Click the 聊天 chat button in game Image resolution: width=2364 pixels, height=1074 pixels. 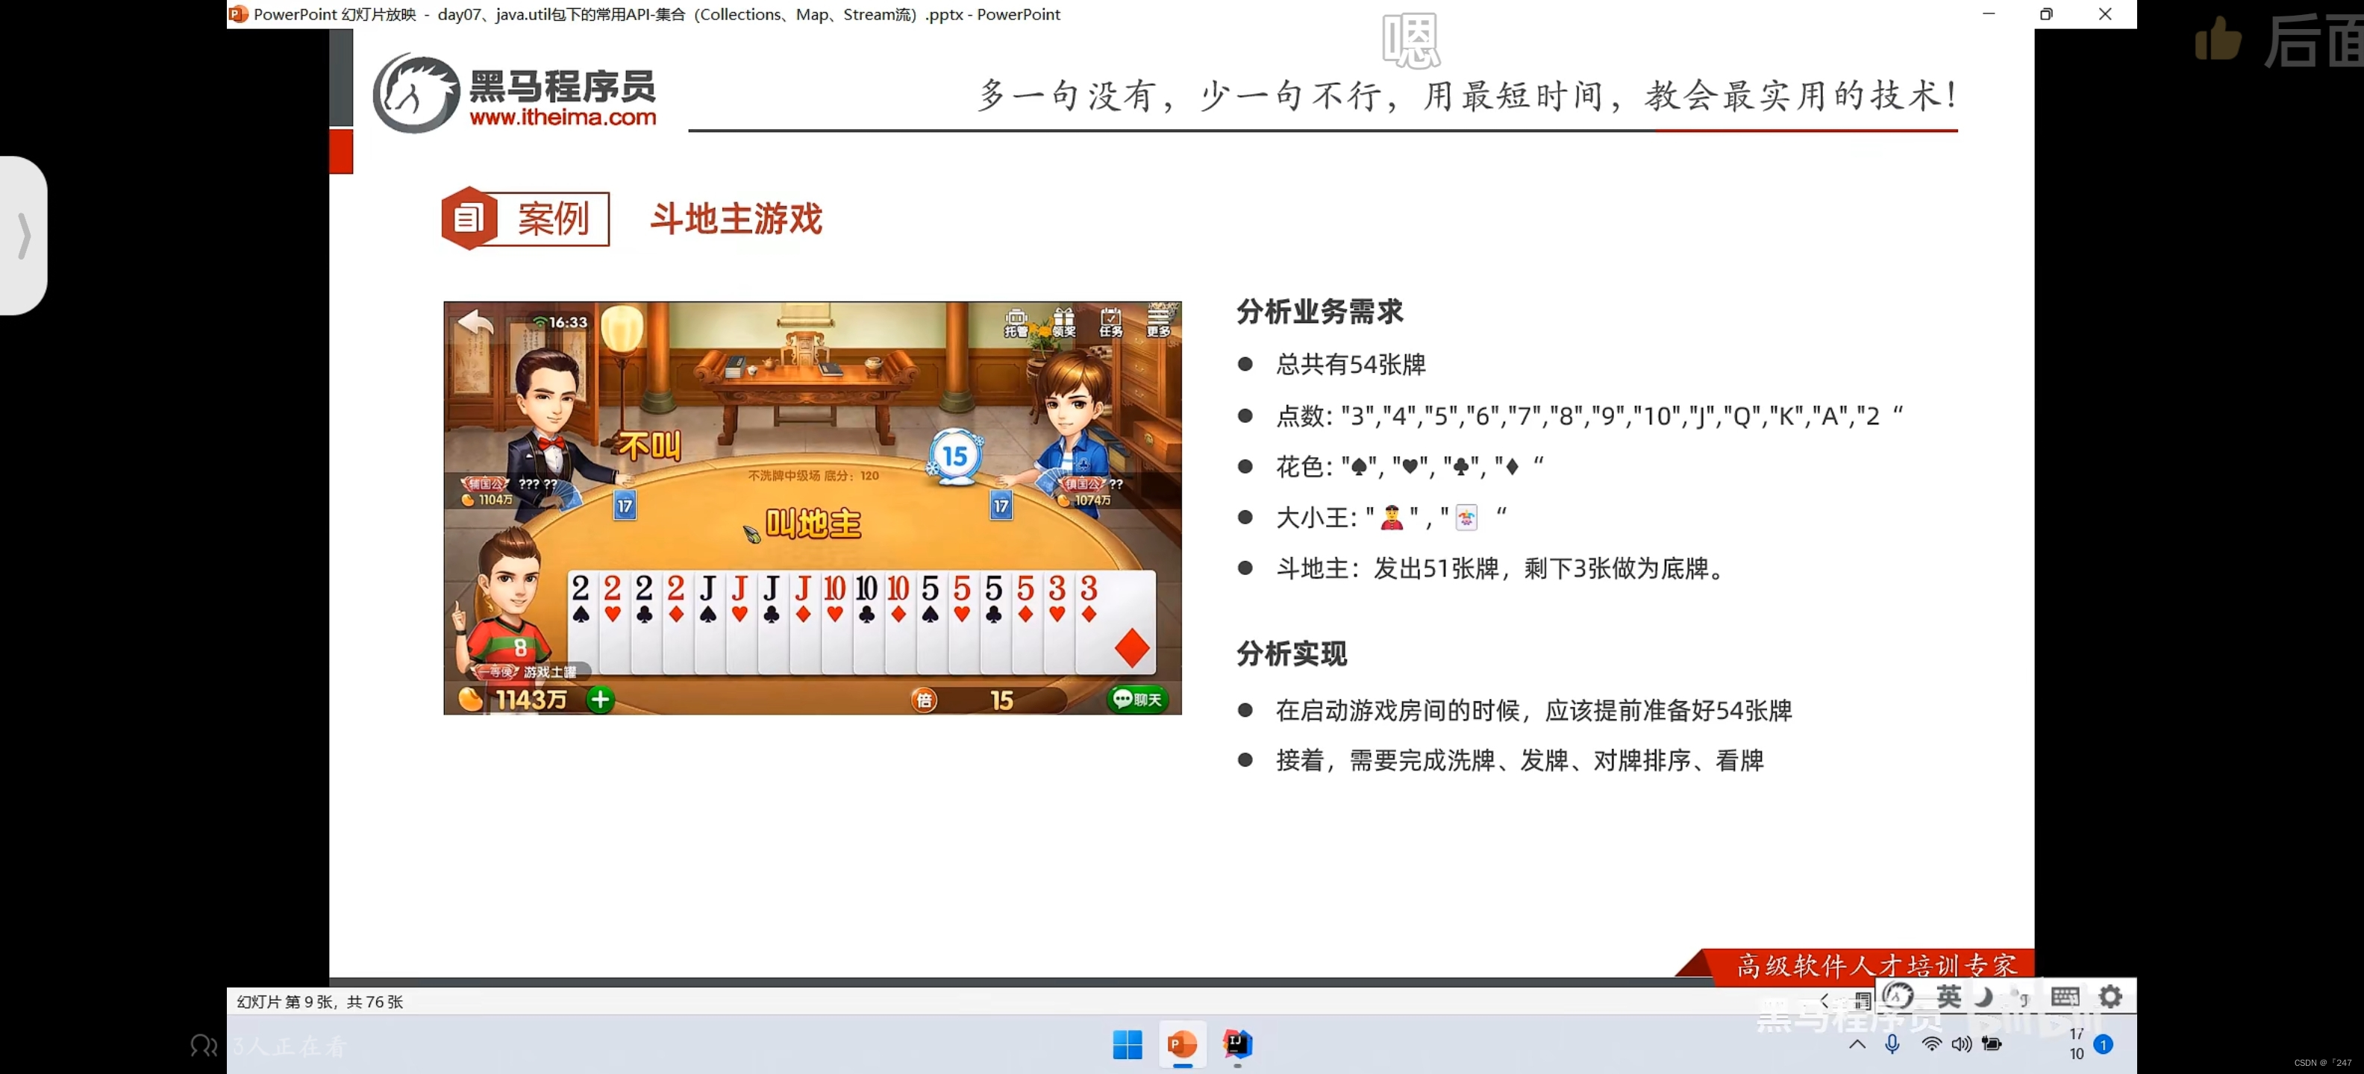click(1137, 699)
